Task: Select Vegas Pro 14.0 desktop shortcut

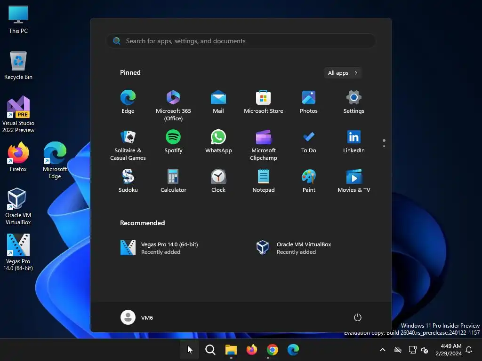Action: pyautogui.click(x=18, y=252)
